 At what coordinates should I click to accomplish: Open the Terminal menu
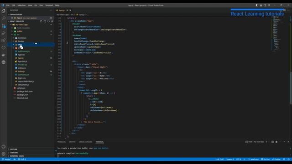click(x=49, y=5)
